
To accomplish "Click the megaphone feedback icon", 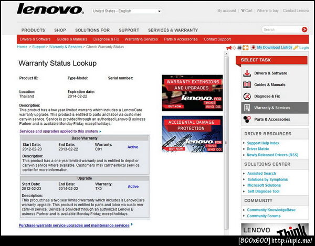I will (230, 48).
